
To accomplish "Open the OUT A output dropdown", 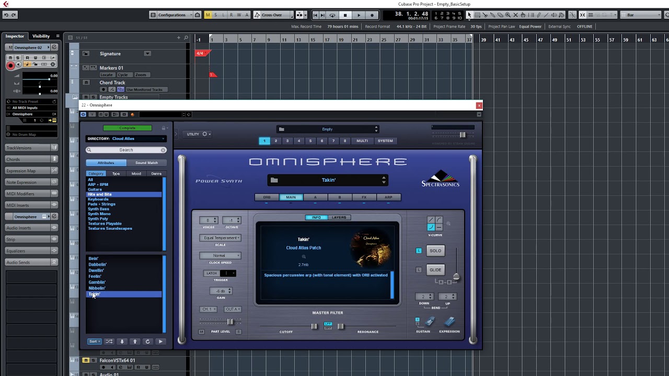I will (x=233, y=309).
